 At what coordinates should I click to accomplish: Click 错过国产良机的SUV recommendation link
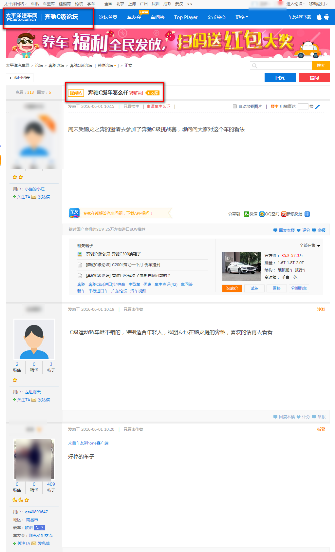tap(86, 229)
